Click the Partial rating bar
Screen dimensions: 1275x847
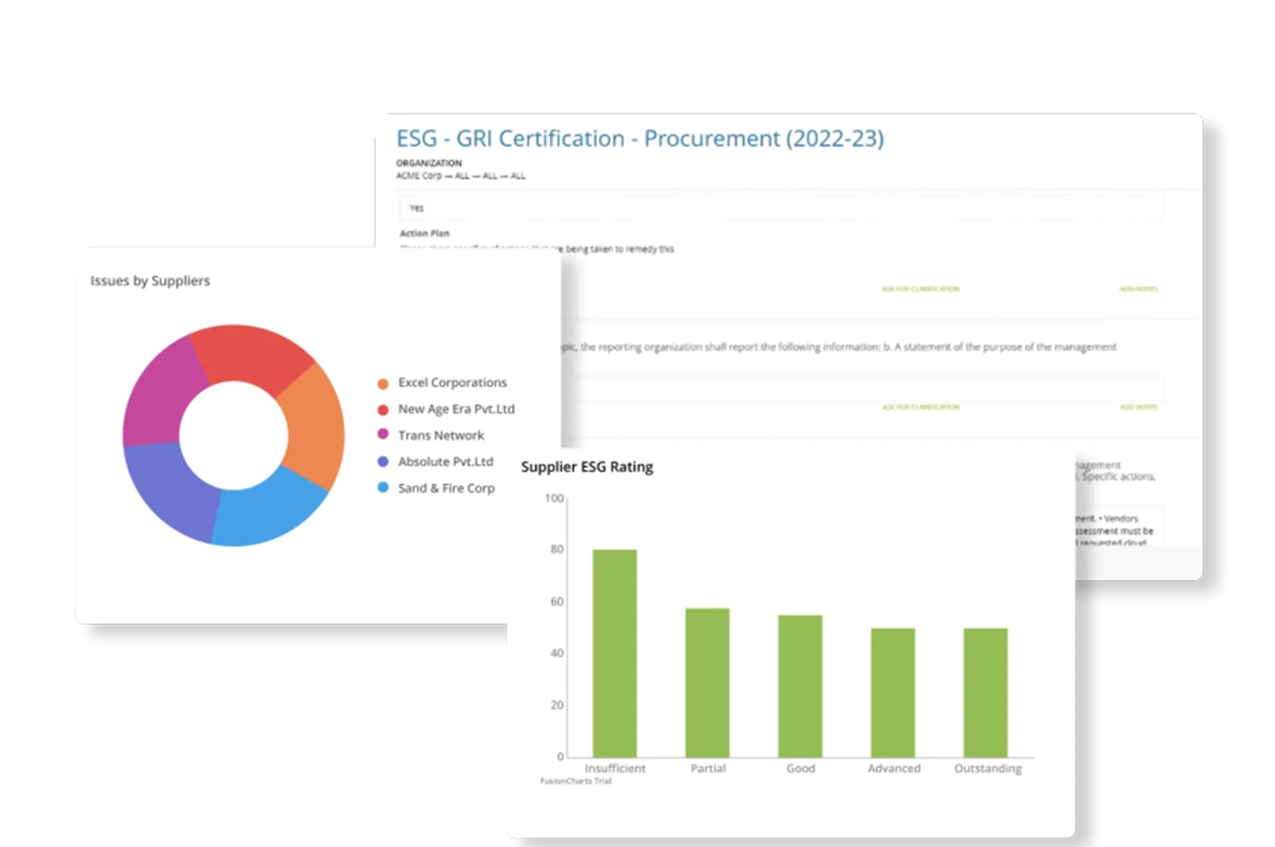tap(708, 683)
